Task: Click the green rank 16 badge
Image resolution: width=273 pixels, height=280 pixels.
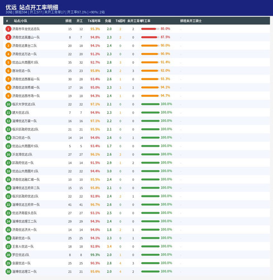Action: click(x=8, y=155)
